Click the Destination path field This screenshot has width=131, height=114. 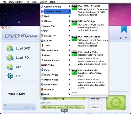click(63, 107)
